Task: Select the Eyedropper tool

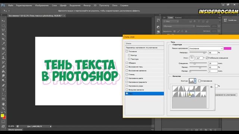Action: [x=3, y=44]
